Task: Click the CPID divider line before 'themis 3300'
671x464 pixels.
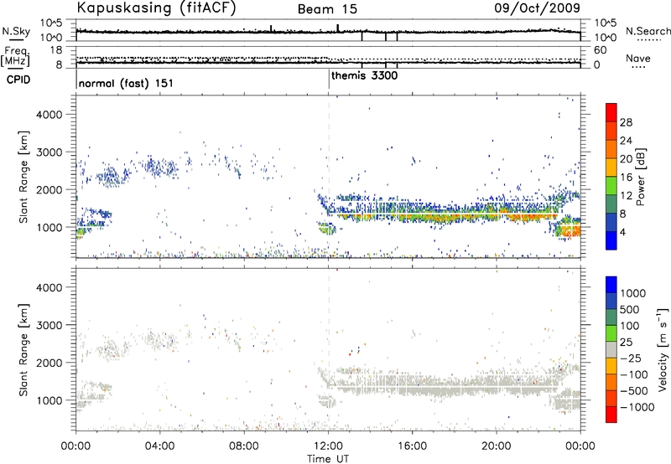Action: (x=329, y=78)
